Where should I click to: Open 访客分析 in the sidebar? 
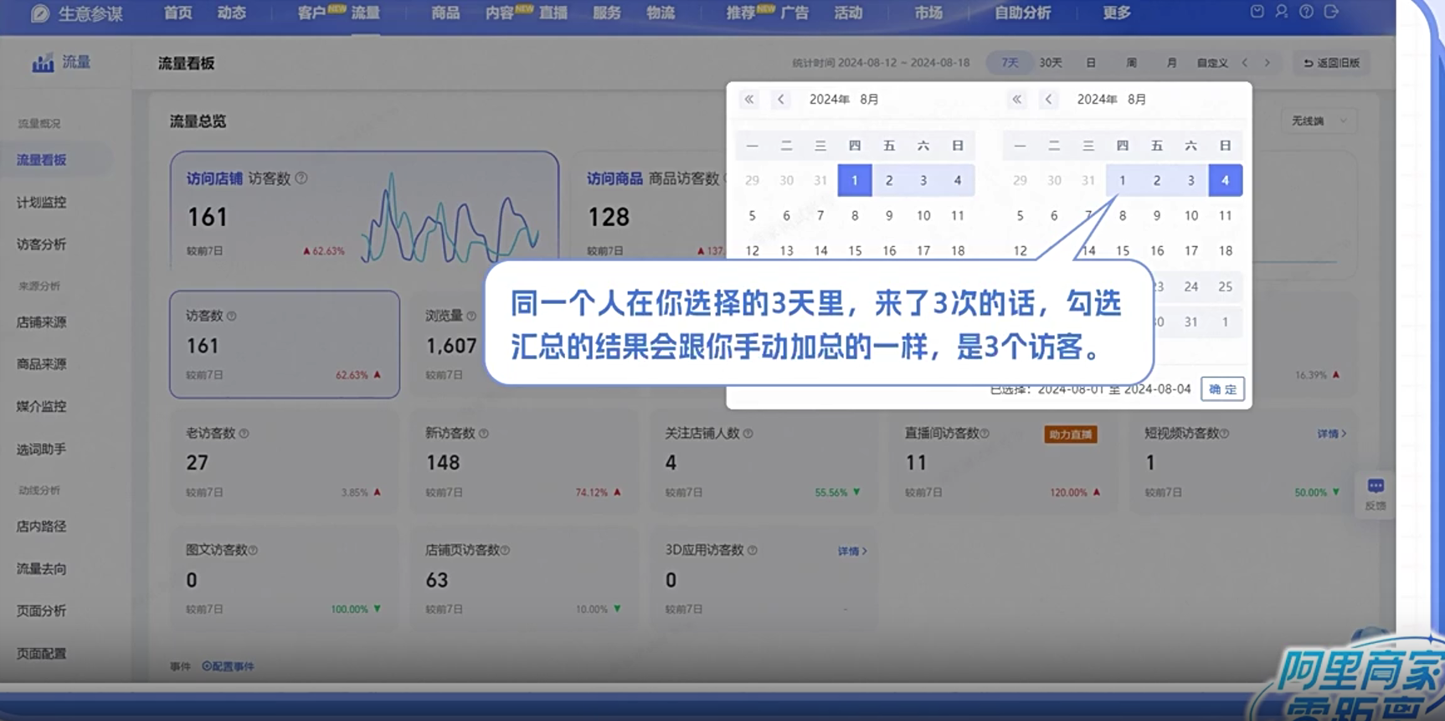point(41,245)
